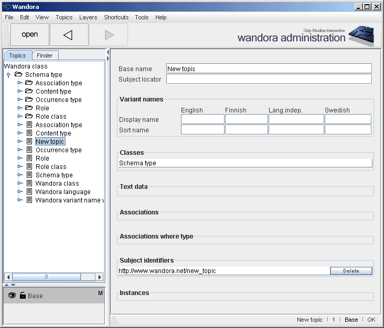
Task: Switch to the Finder tab
Action: point(45,55)
